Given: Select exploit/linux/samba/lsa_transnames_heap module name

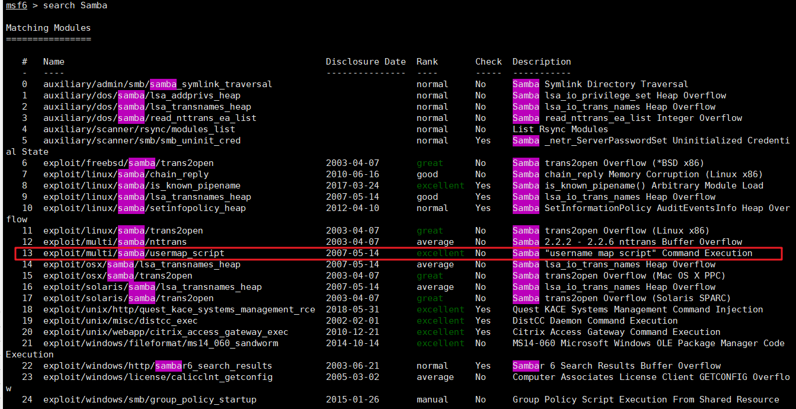Looking at the screenshot, I should pyautogui.click(x=147, y=197).
